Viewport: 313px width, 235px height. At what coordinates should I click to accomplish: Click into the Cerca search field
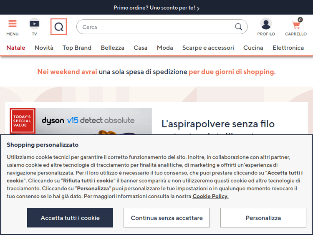[x=154, y=27]
